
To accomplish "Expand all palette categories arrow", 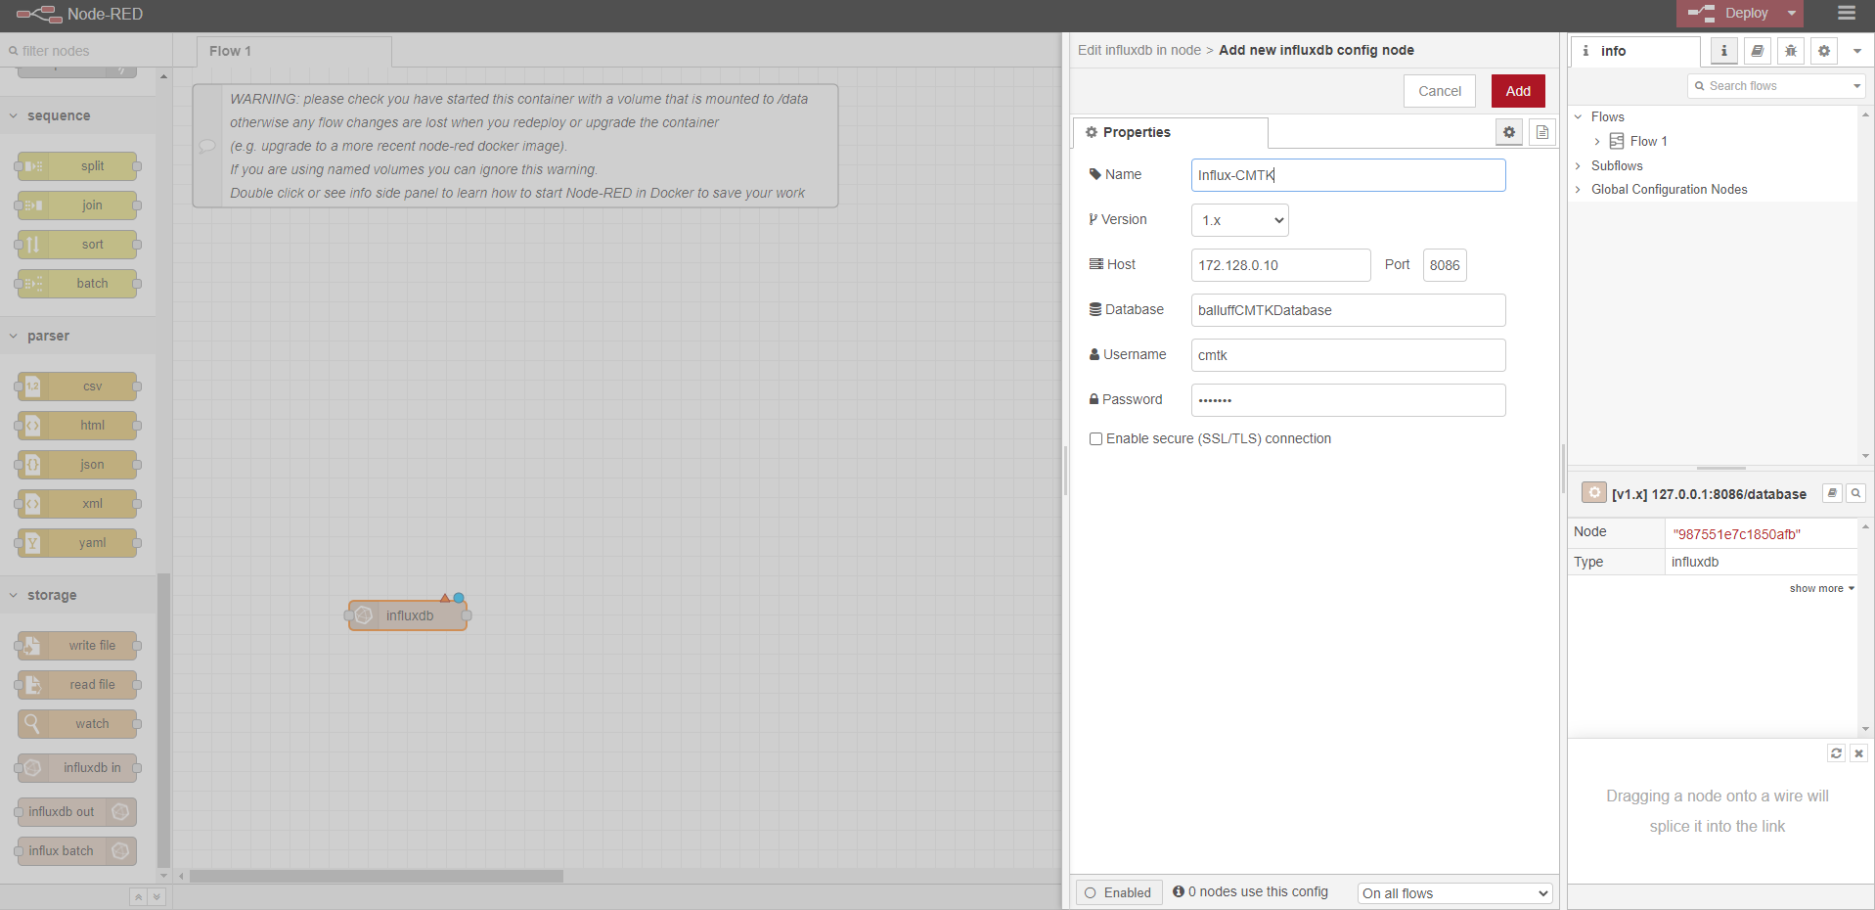I will 156,896.
